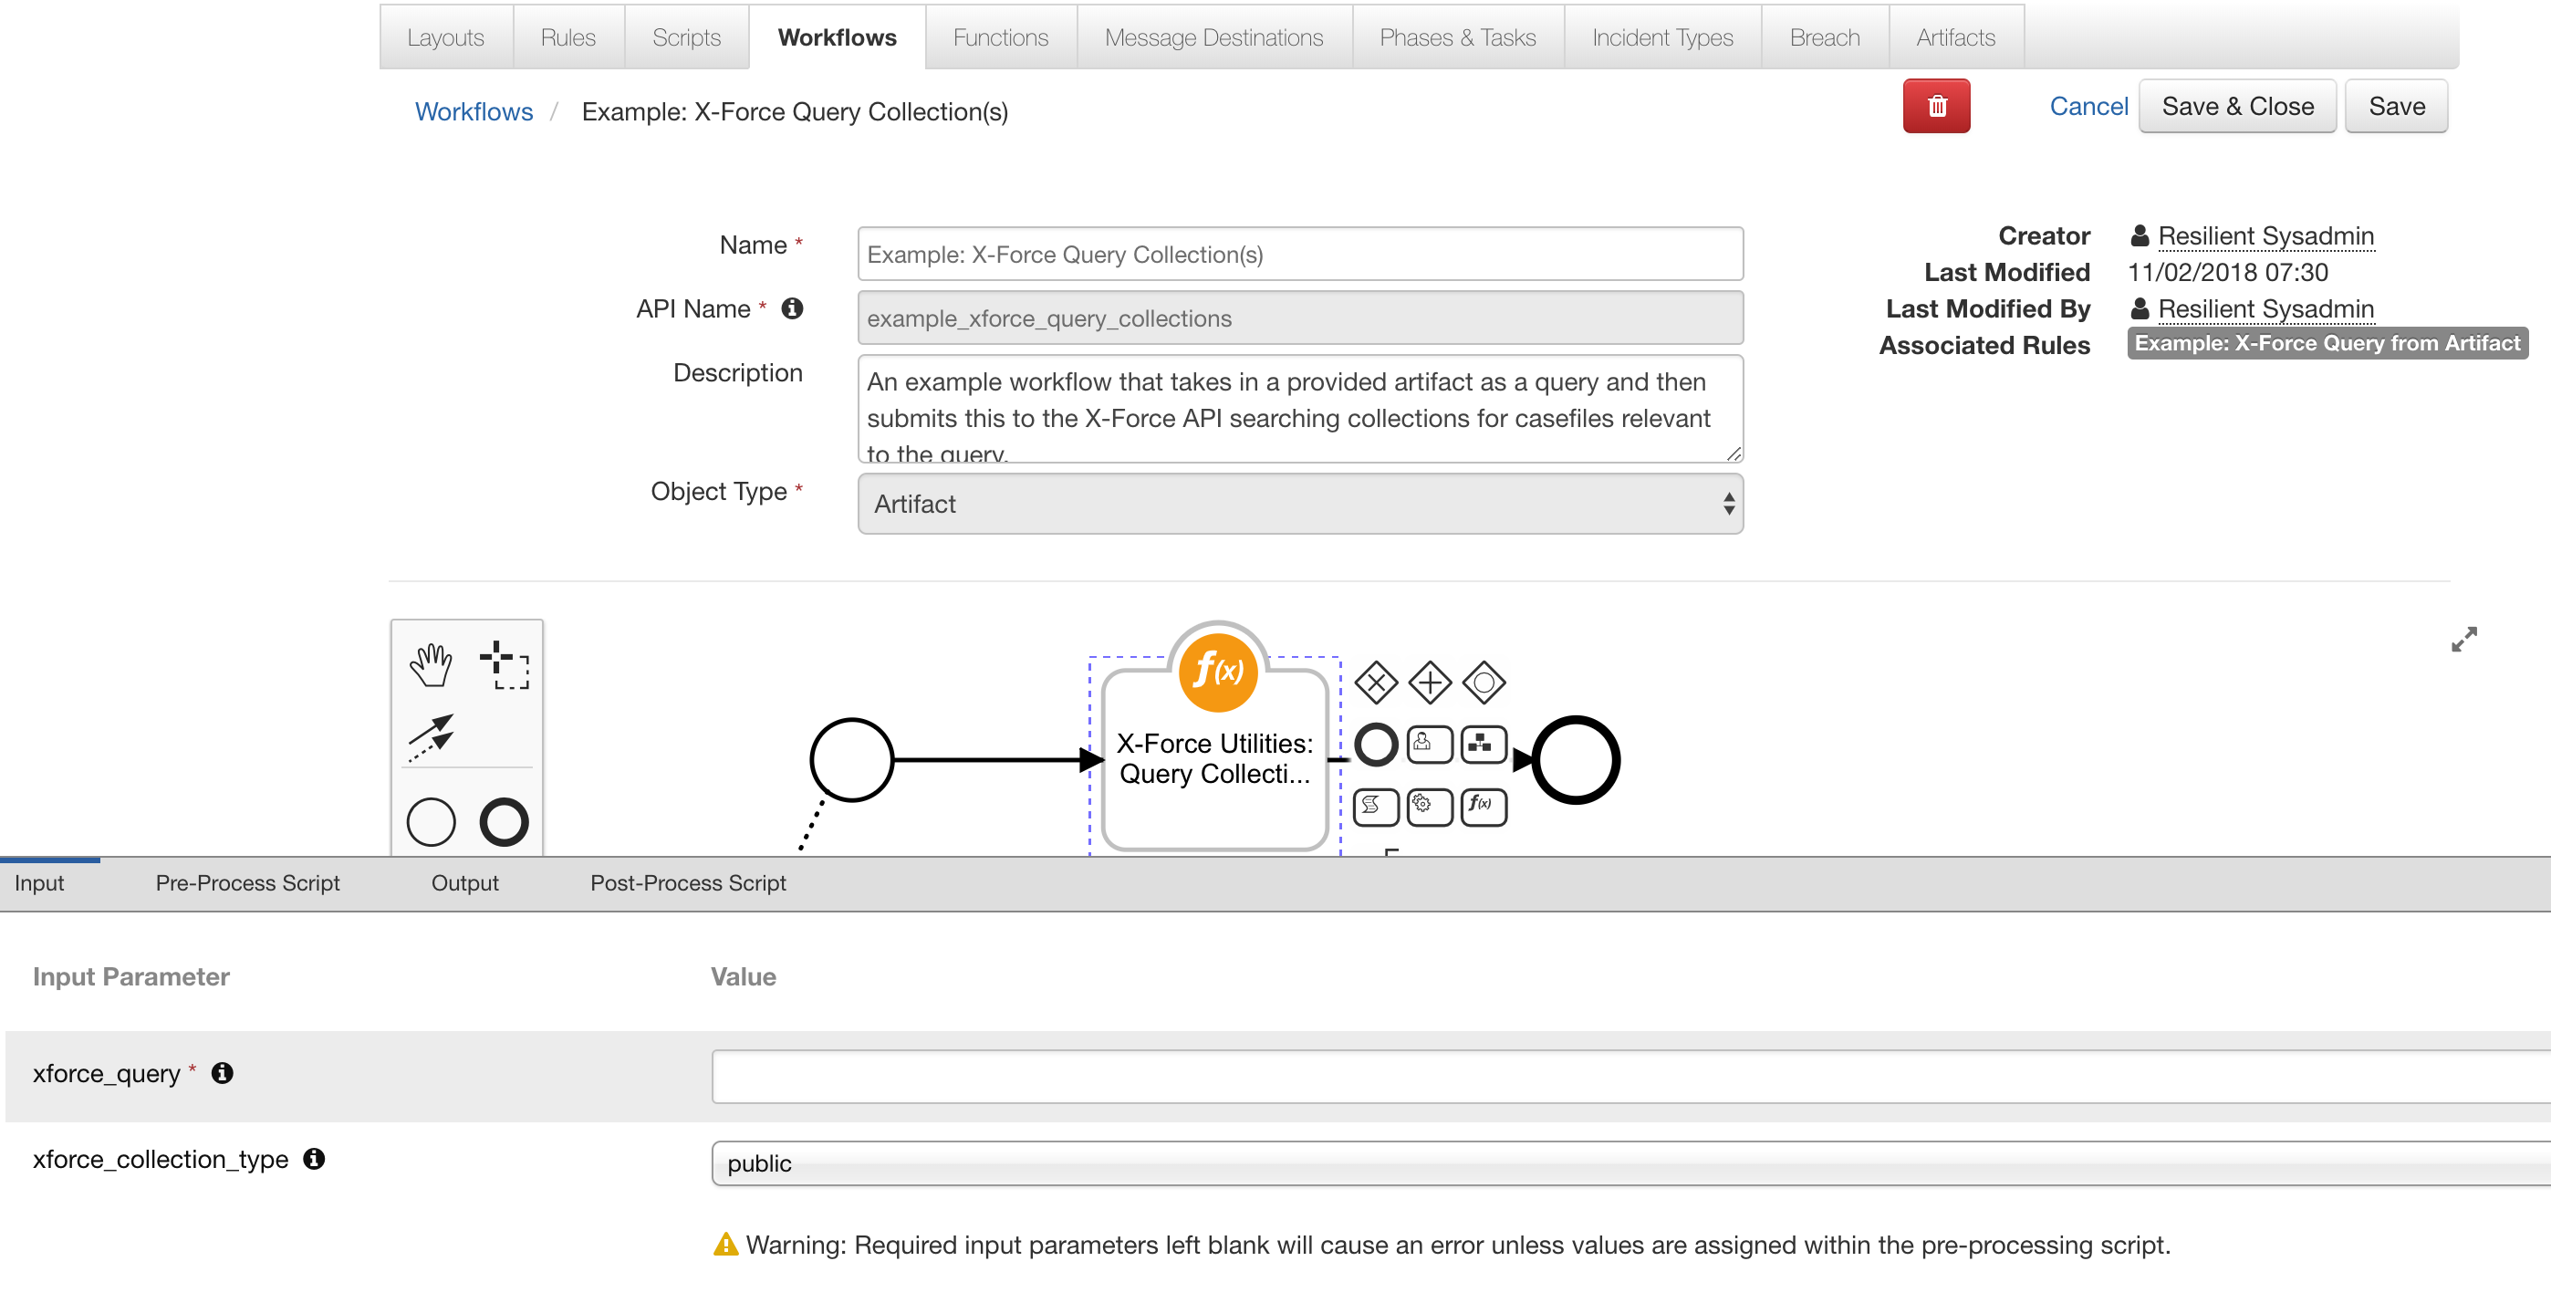Append an end event after the function node
Viewport: 2551px width, 1303px height.
click(x=1376, y=745)
